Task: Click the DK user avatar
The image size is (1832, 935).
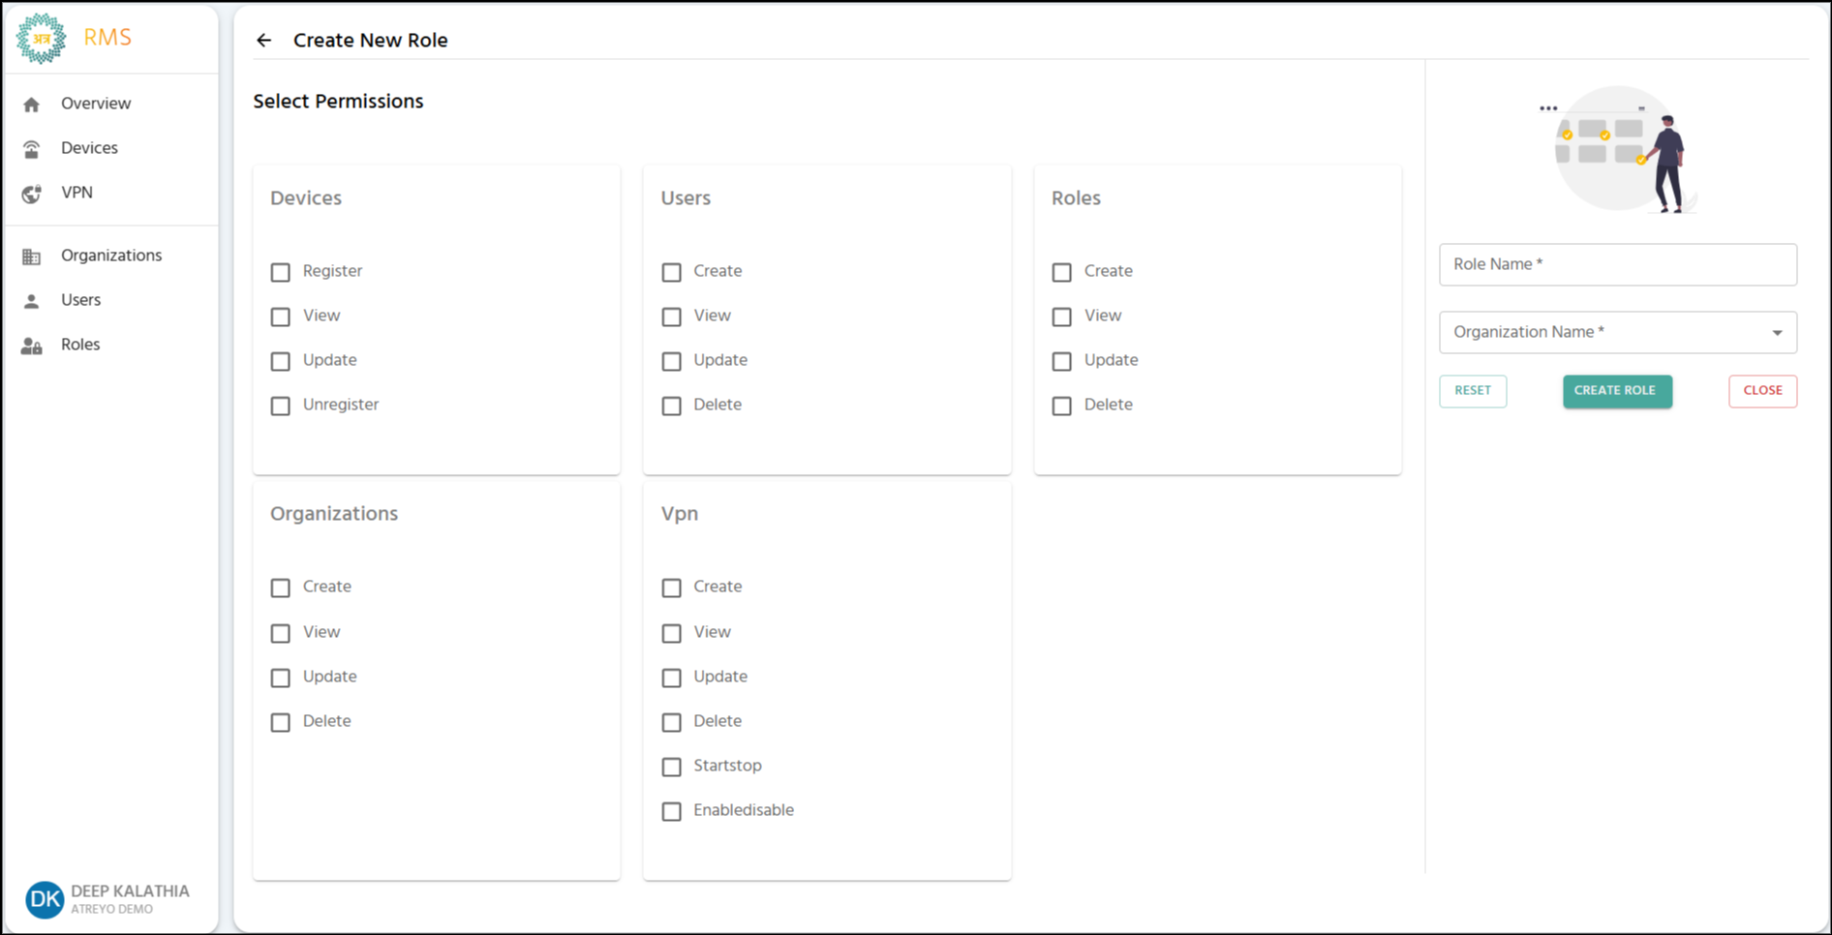Action: (44, 899)
